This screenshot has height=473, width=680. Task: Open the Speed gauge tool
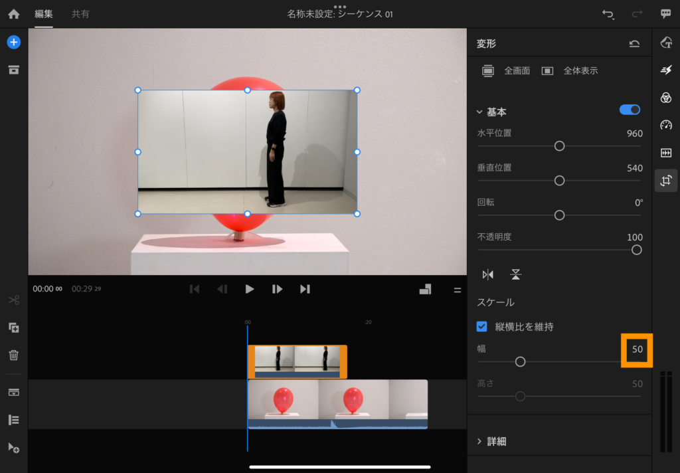(666, 125)
